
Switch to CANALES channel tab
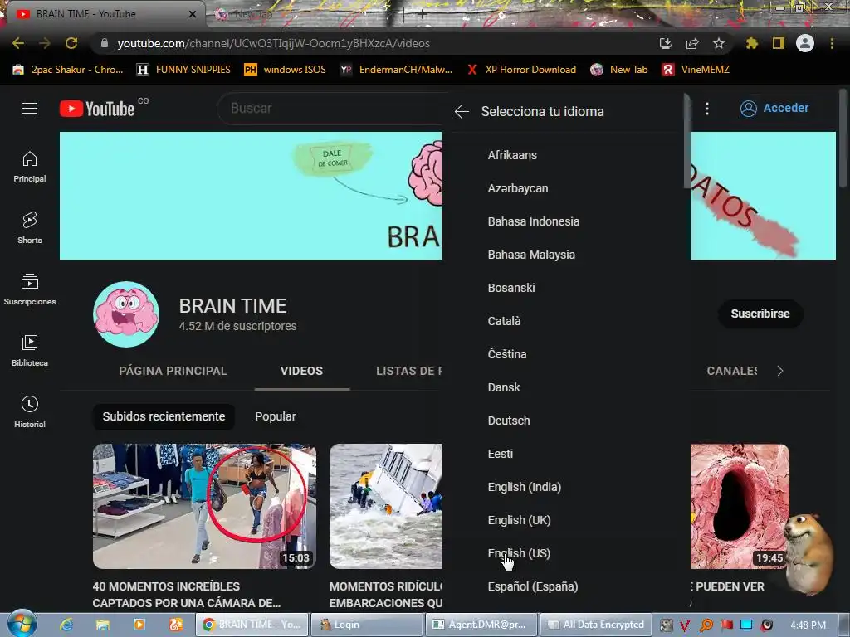pyautogui.click(x=731, y=371)
